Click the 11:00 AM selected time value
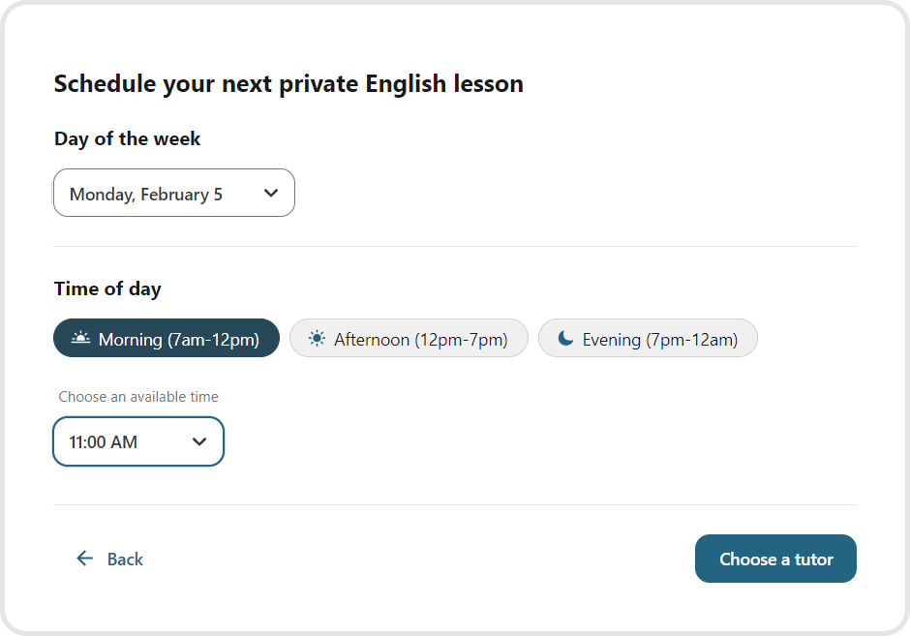The height and width of the screenshot is (636, 910). tap(104, 442)
